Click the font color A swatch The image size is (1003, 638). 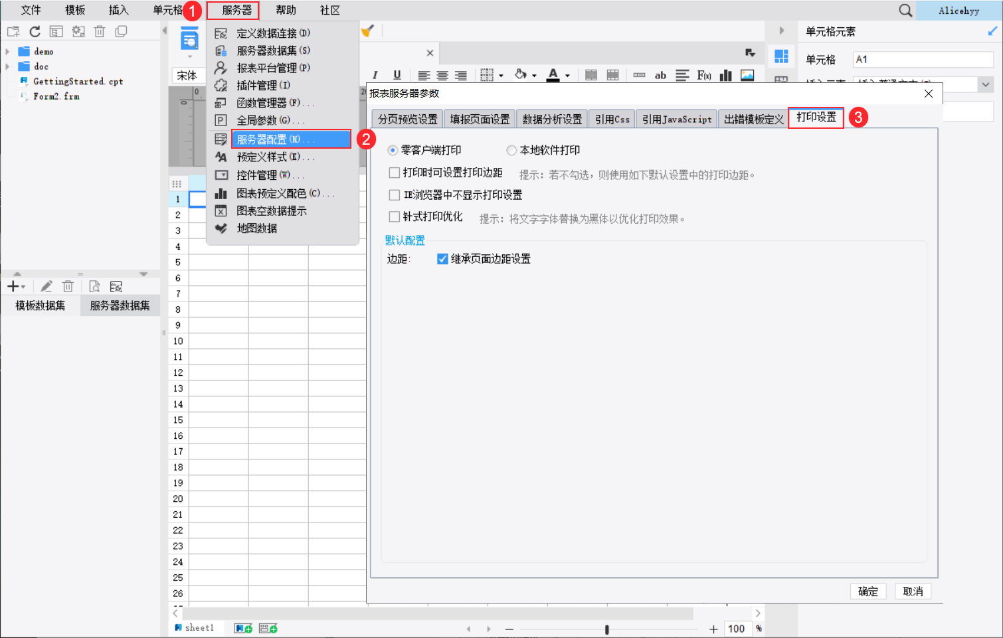click(553, 75)
